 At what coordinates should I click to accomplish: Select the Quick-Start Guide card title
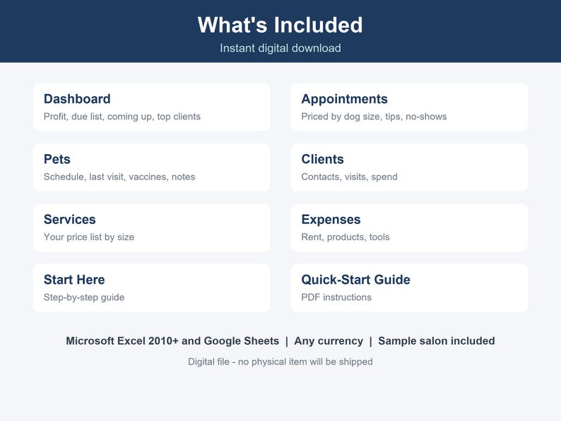[355, 280]
